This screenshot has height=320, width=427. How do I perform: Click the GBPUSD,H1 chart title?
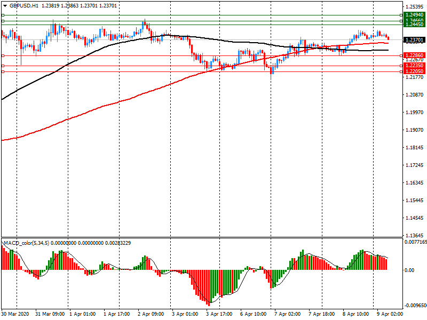click(23, 5)
